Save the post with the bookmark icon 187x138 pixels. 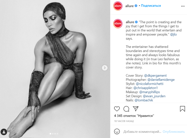[182, 109]
